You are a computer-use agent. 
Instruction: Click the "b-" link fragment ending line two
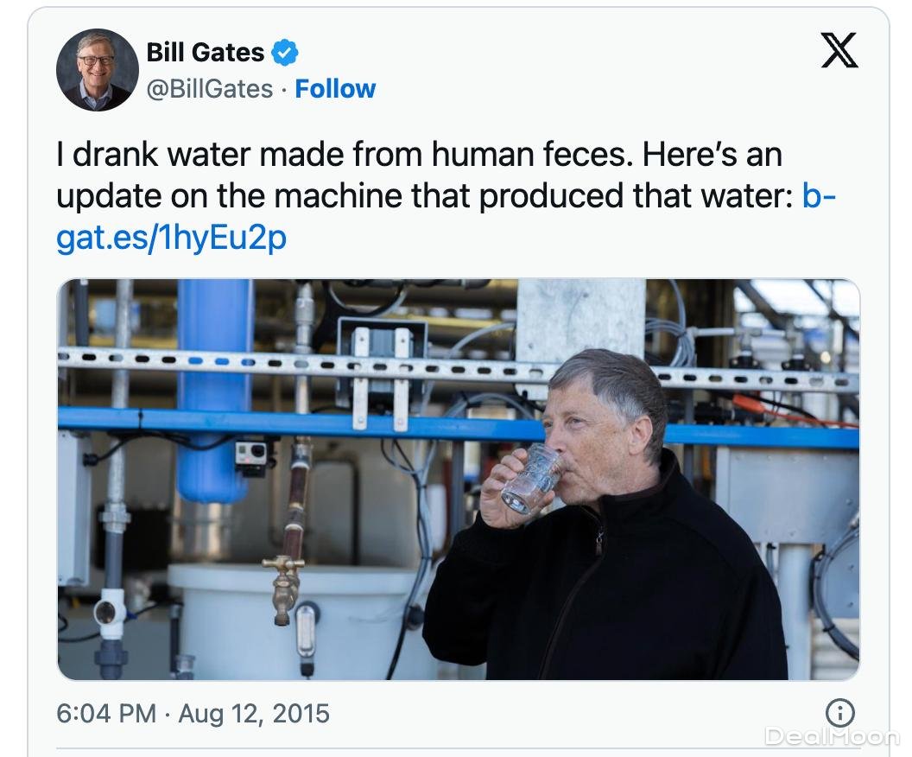coord(819,197)
